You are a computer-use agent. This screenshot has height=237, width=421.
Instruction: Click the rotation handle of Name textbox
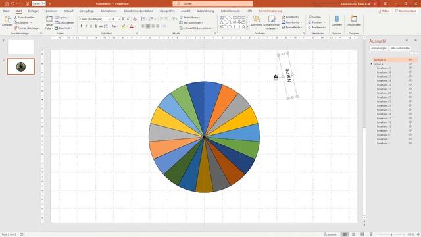[x=276, y=77]
